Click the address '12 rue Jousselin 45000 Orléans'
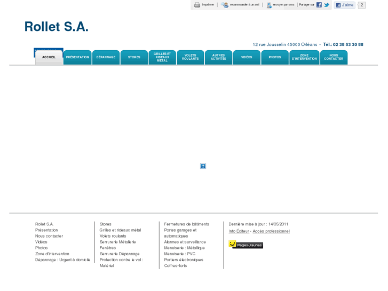 pos(285,44)
